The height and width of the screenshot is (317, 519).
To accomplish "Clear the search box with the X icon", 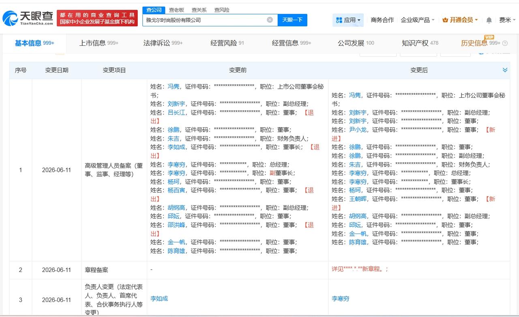I will point(270,20).
